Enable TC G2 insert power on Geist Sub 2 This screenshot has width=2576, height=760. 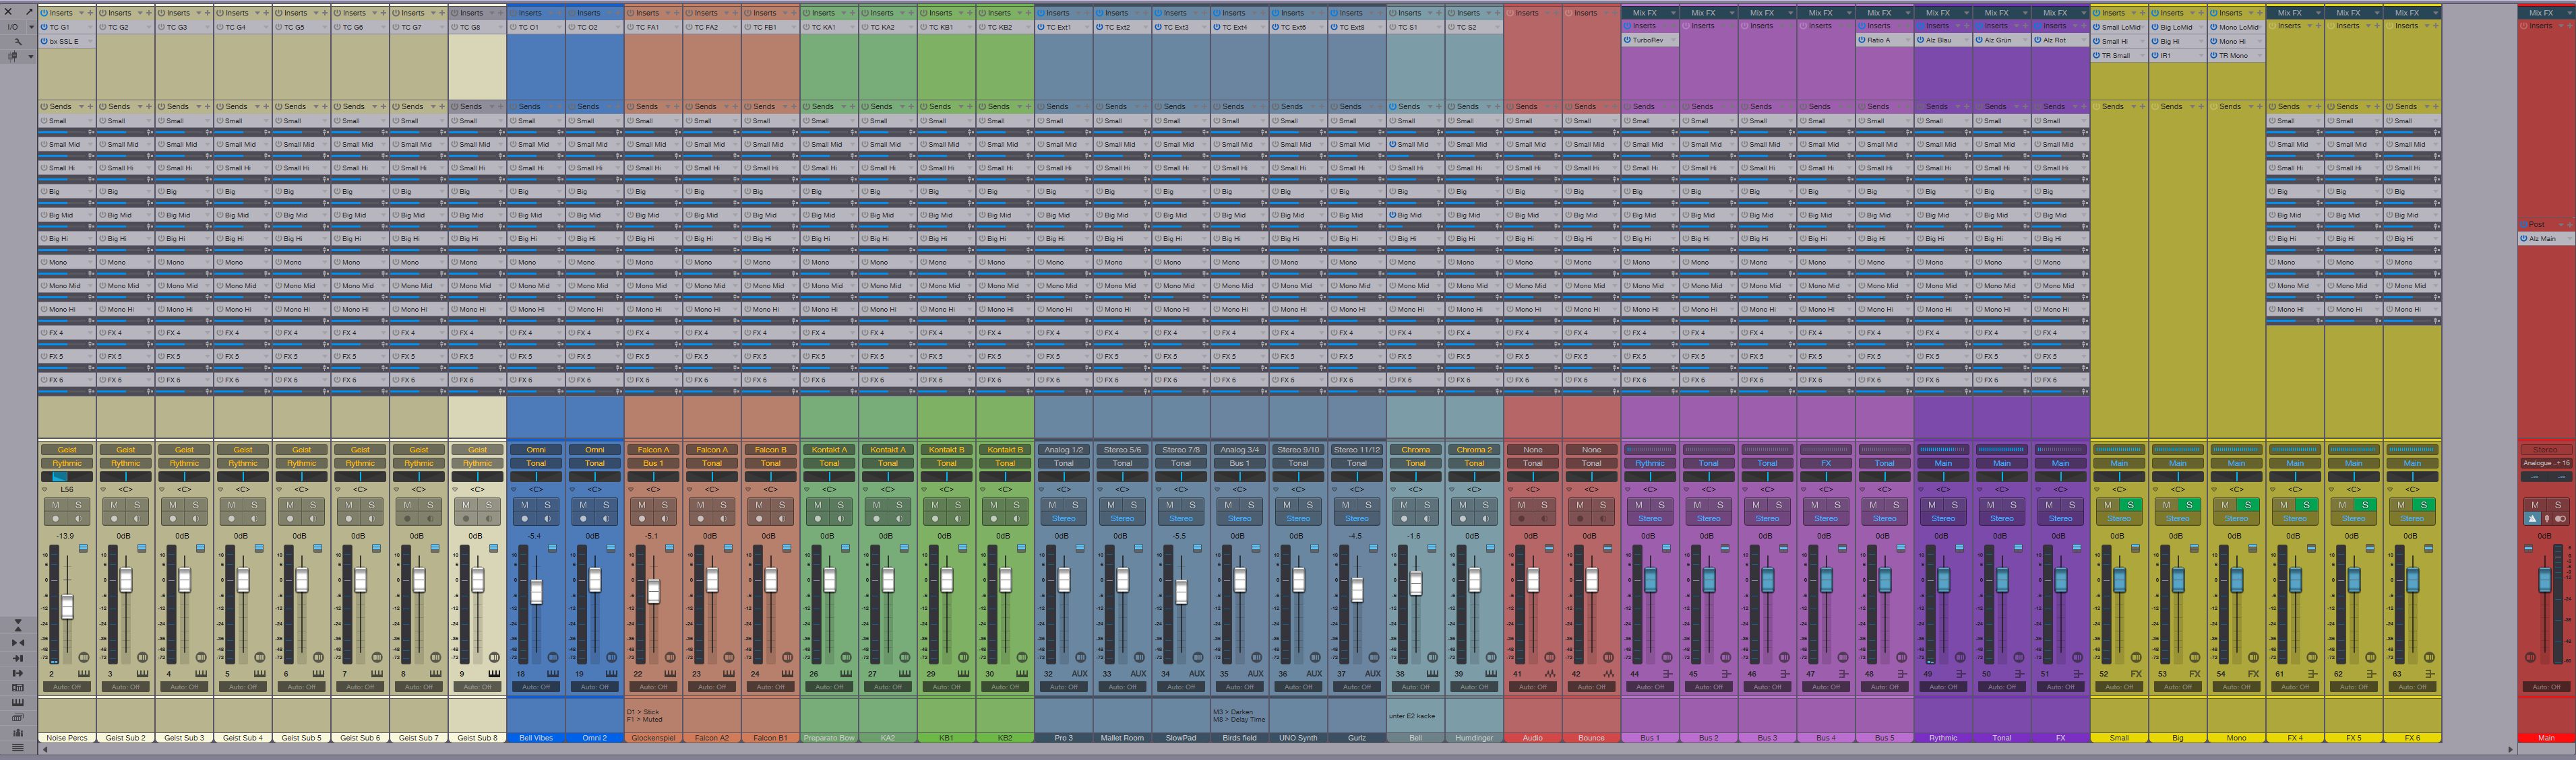(103, 27)
